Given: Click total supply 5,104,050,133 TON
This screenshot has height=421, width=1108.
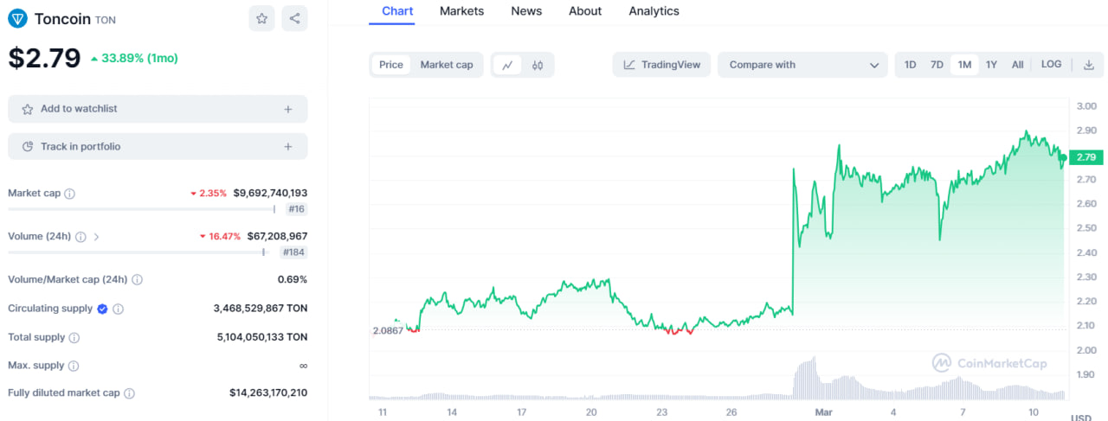Looking at the screenshot, I should tap(261, 338).
